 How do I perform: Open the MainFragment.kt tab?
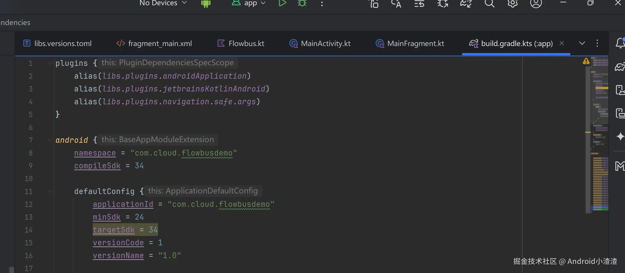(x=410, y=43)
